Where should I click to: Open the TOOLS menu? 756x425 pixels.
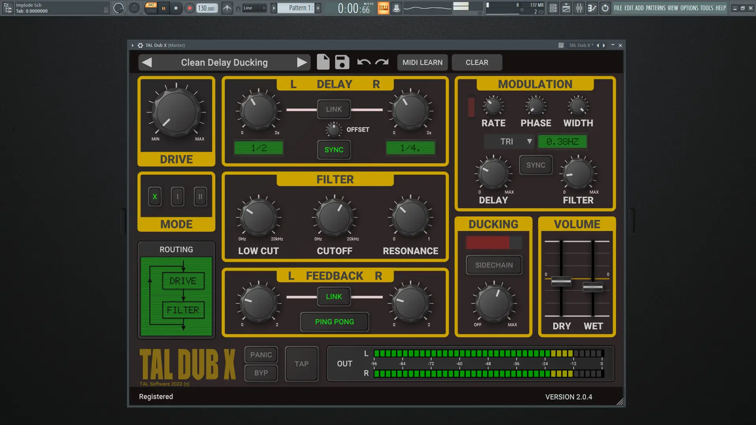point(706,8)
